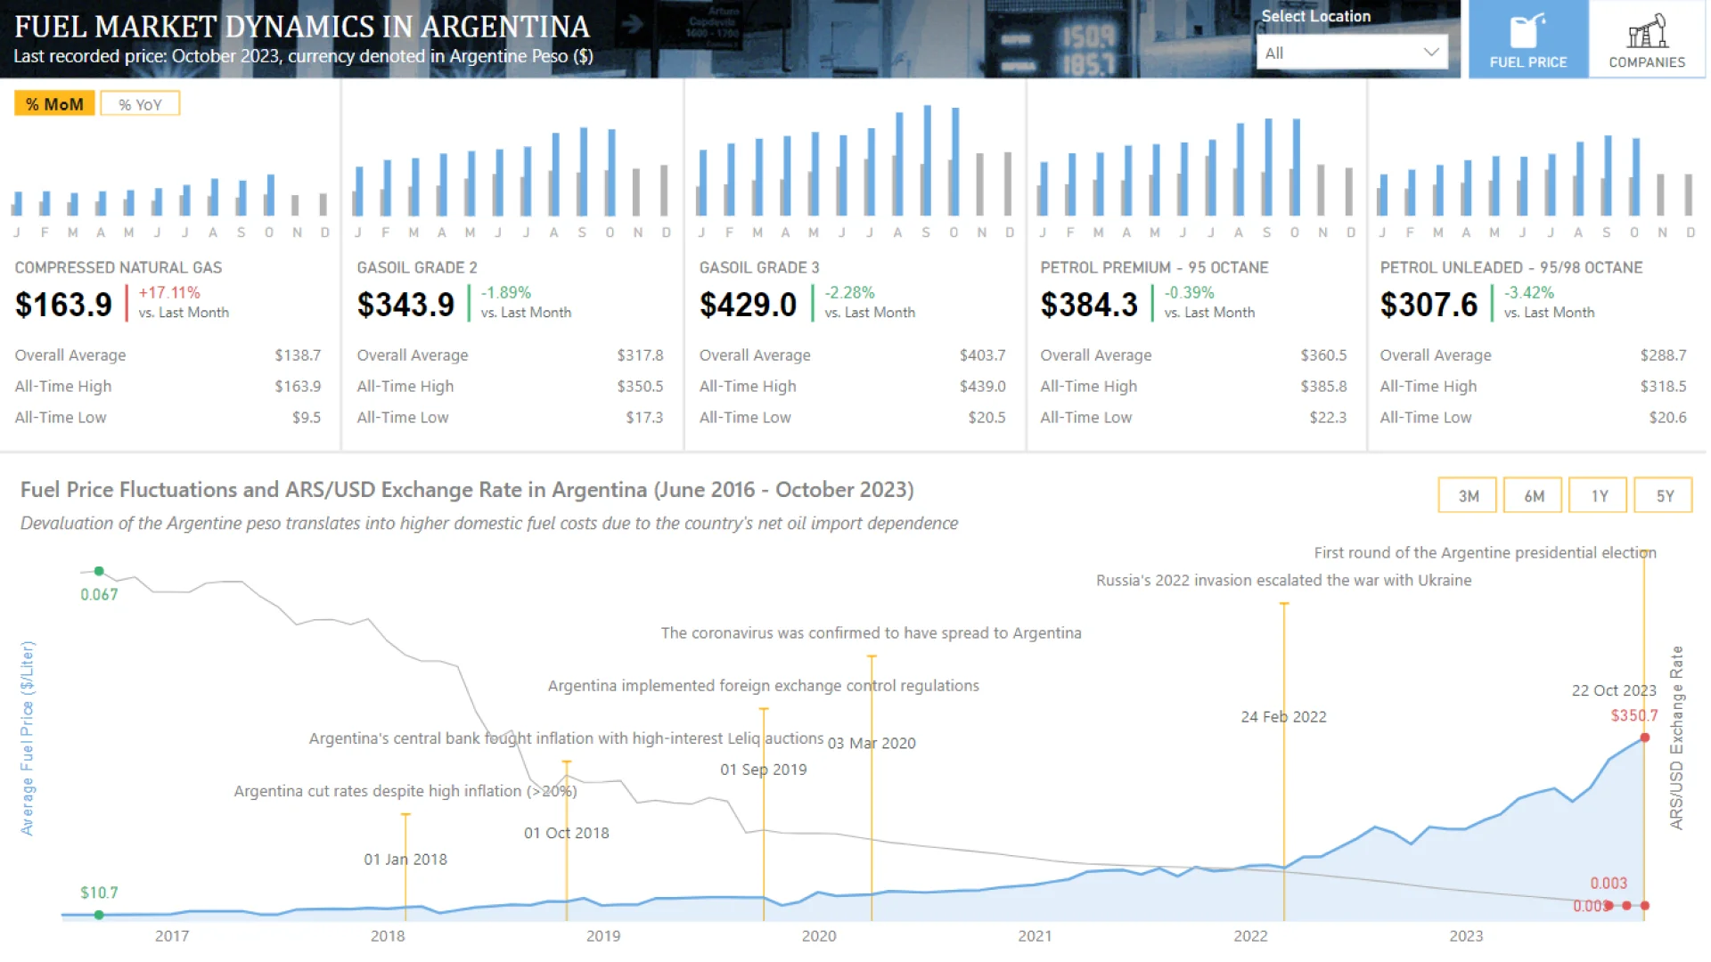Click the Russia 2022 invasion annotation
Screen dimensions: 1711x962
coord(1283,581)
